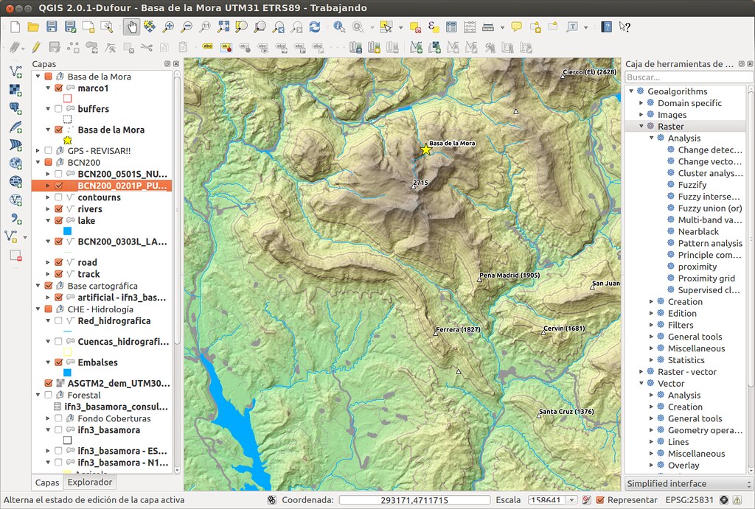Image resolution: width=755 pixels, height=509 pixels.
Task: Uncheck the rivers layer
Action: 59,209
